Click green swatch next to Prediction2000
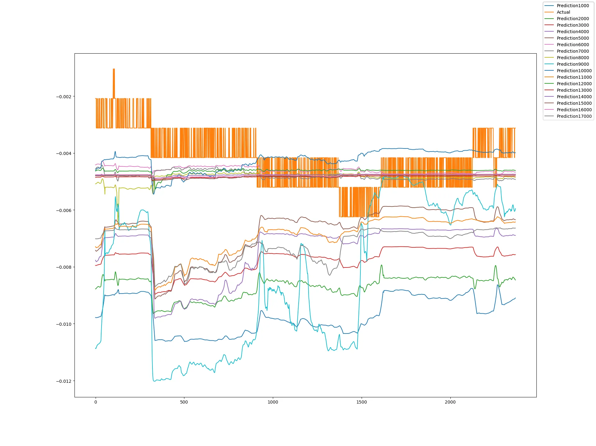596x446 pixels. [549, 19]
